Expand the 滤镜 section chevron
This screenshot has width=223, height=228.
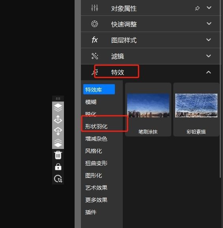(209, 56)
